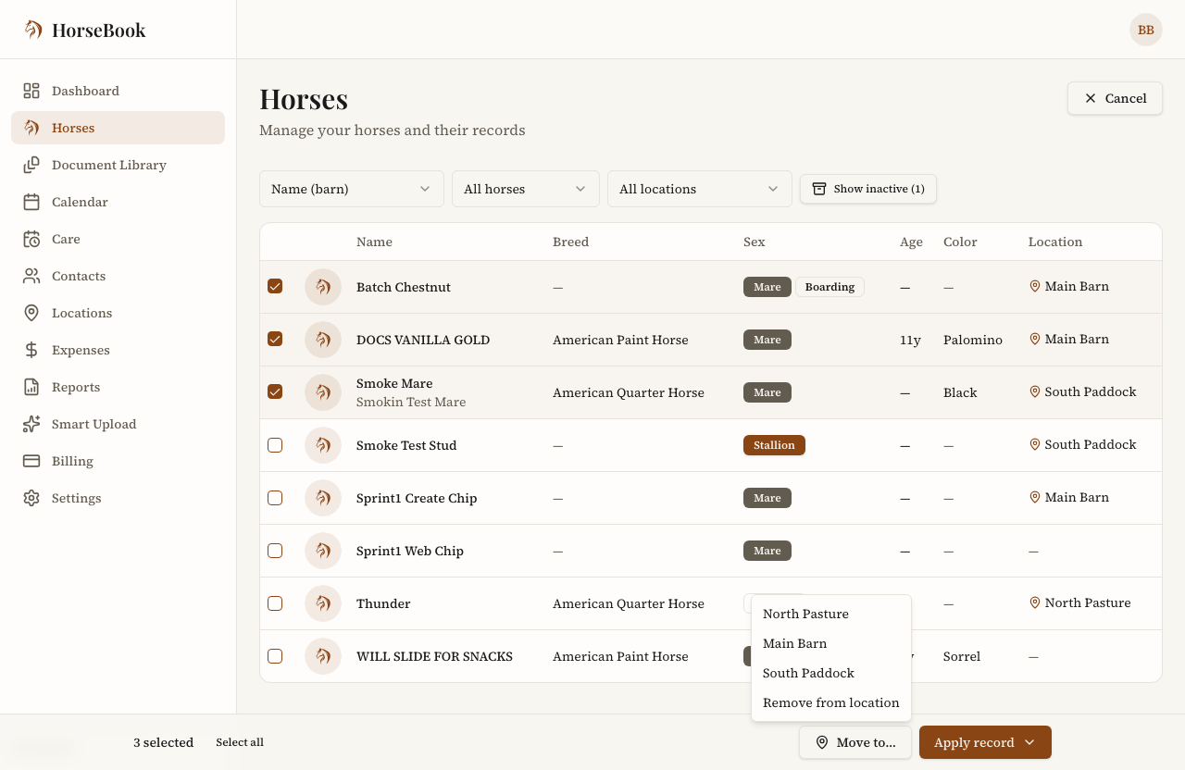
Task: Click the Stallion badge
Action: [x=774, y=445]
